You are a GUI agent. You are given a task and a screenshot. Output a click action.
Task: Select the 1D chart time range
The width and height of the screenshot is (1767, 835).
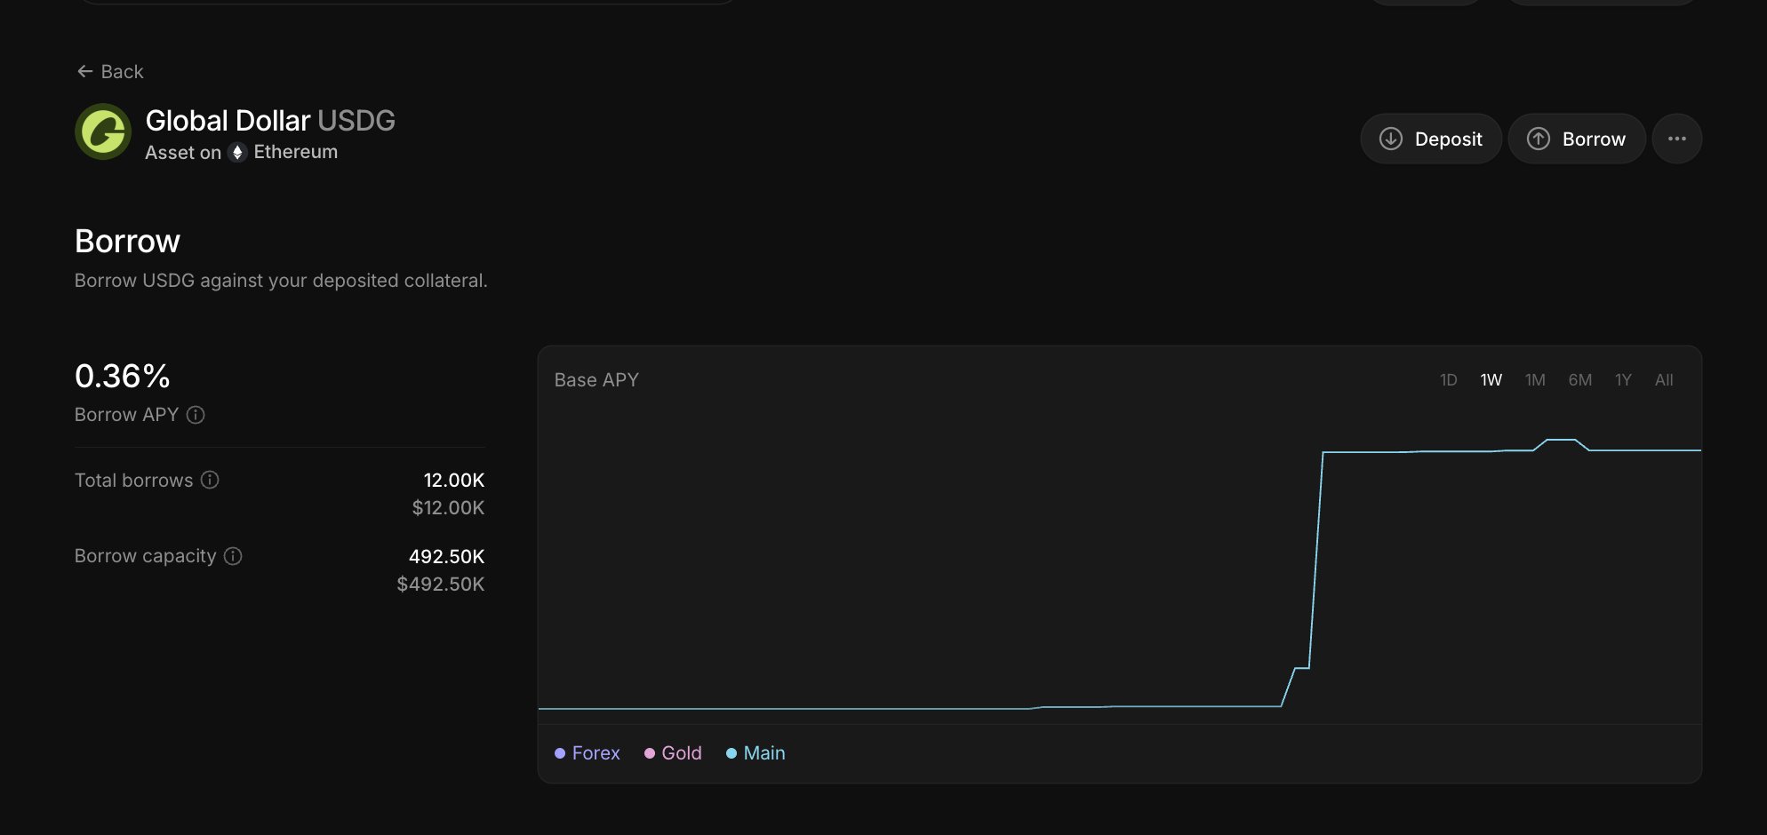(1448, 380)
